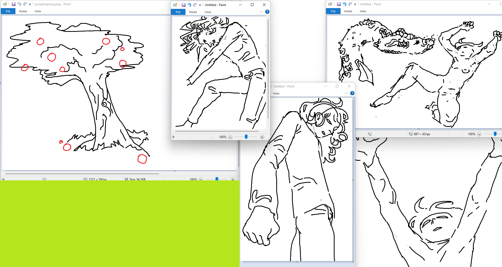Image resolution: width=502 pixels, height=267 pixels.
Task: Select View tab in lower-middle Untitled Paint
Action: coord(276,93)
